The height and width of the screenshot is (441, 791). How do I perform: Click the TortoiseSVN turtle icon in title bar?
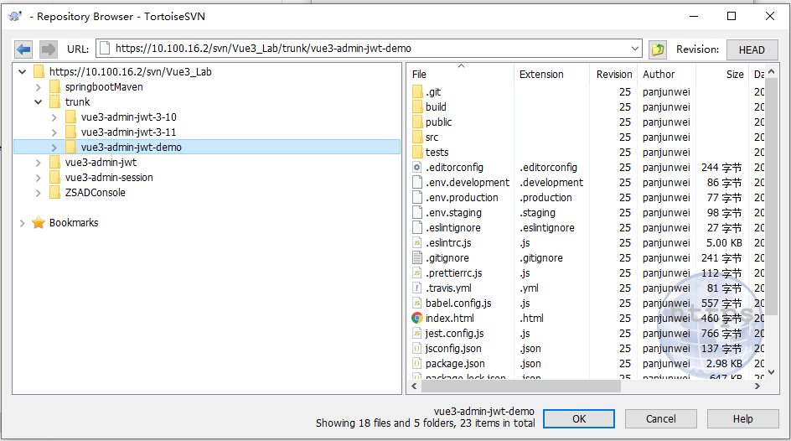pos(15,16)
